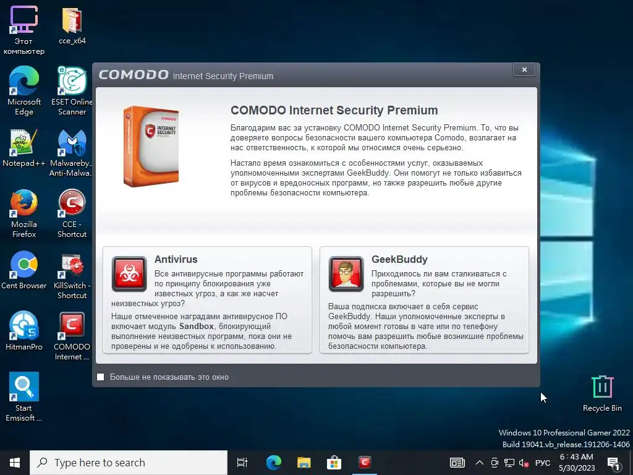
Task: Select the COMODO taskbar application button
Action: 365,463
